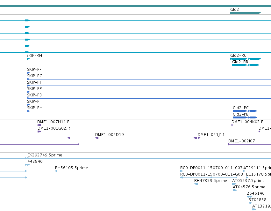Click the SKIP-PB protein label
The width and height of the screenshot is (271, 211).
click(x=34, y=95)
